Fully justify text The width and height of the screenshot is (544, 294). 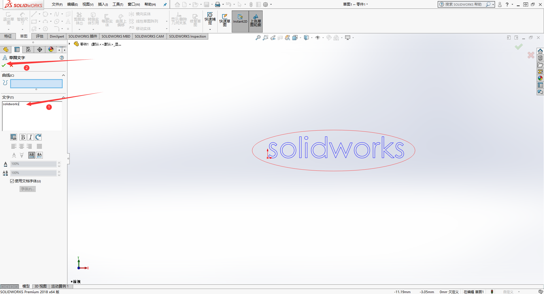39,146
